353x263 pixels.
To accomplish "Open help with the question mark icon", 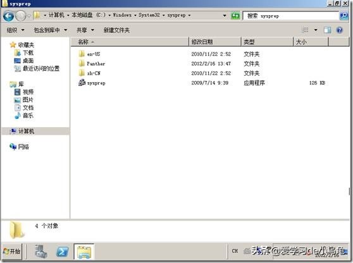I will tap(340, 30).
